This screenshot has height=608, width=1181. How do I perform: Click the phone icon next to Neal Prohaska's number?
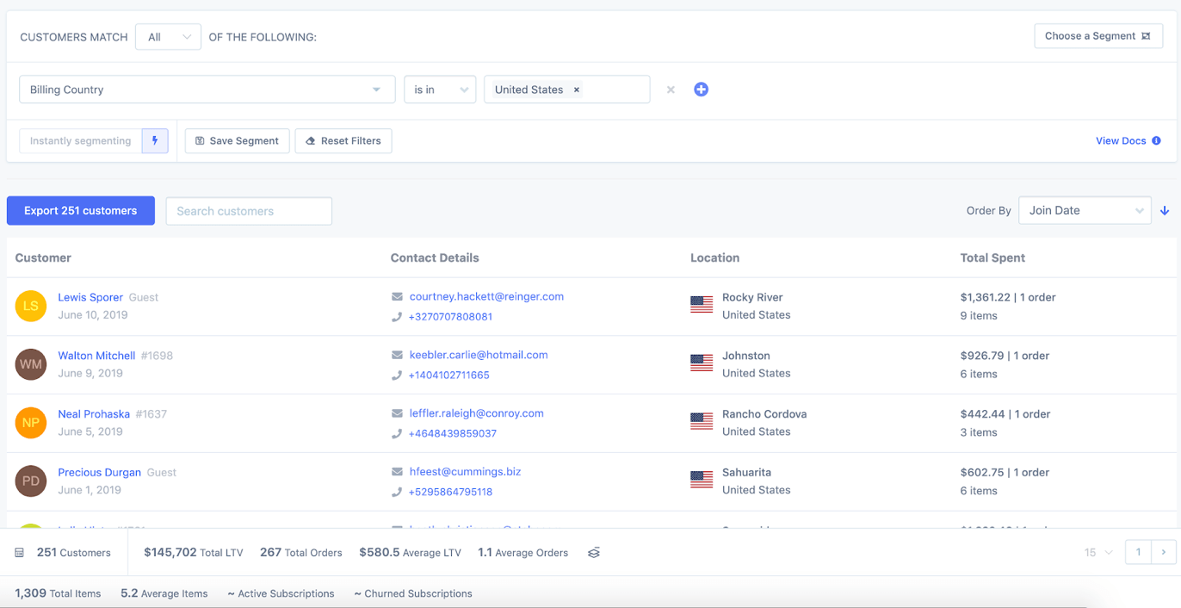(x=397, y=433)
